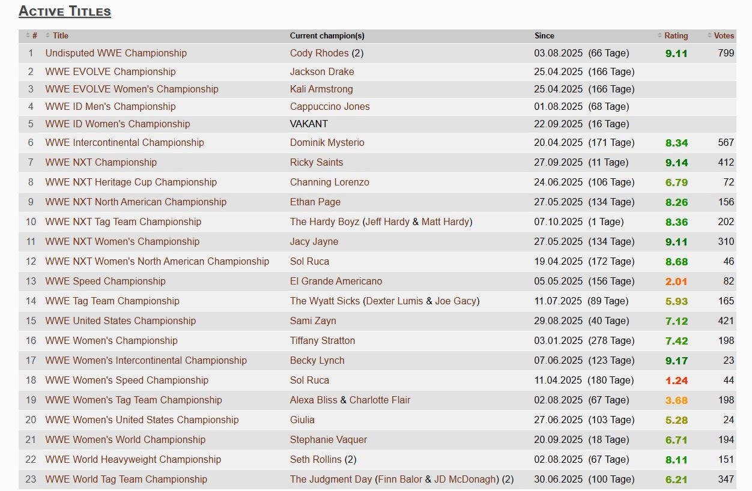
Task: Click the WWE World Heavyweight Championship link
Action: point(133,460)
